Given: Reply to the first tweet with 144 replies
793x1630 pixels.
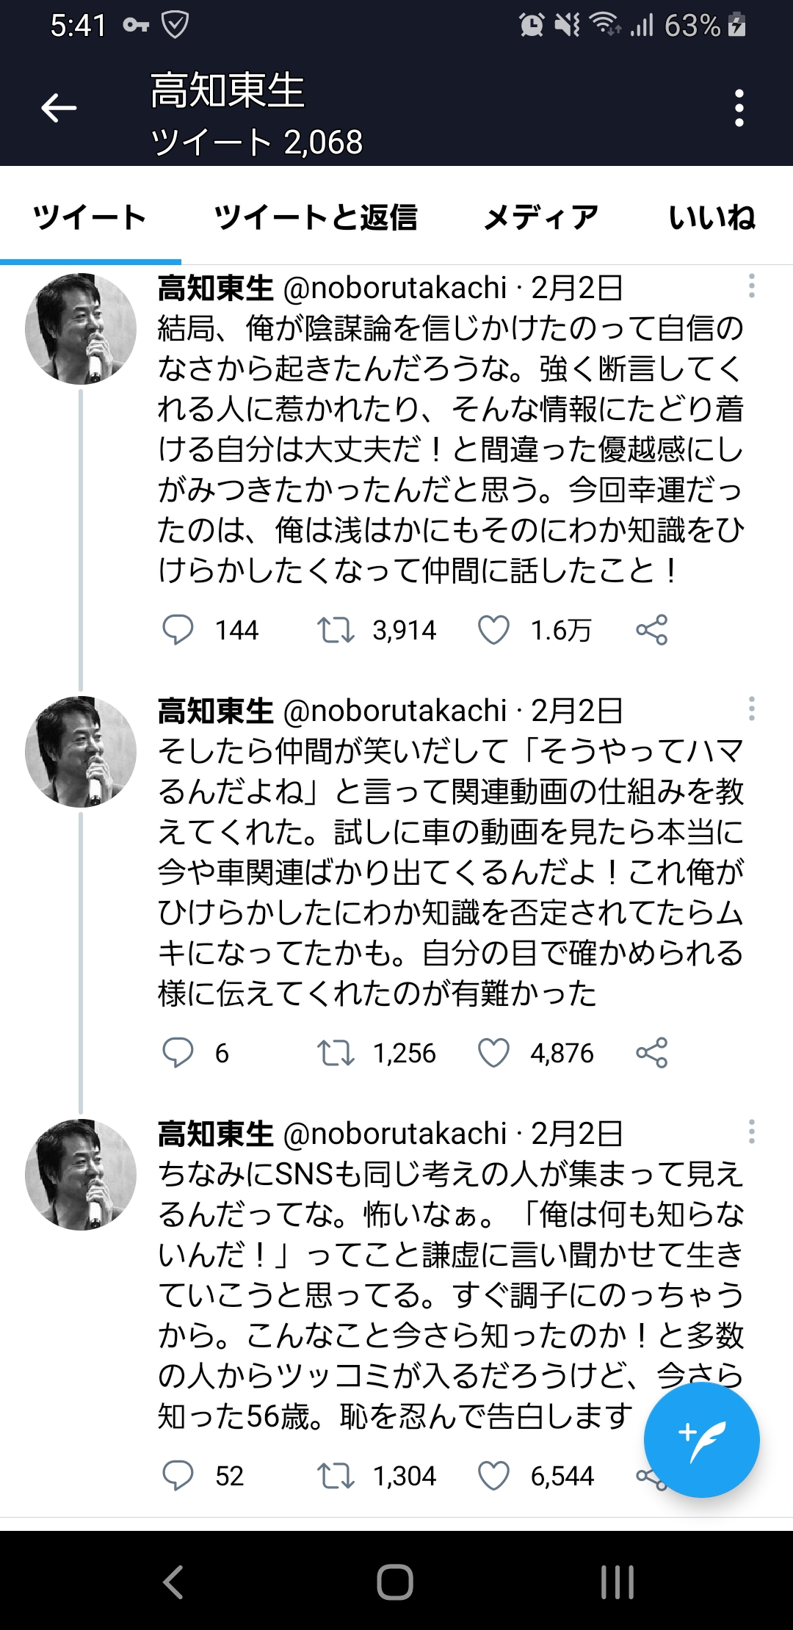Looking at the screenshot, I should click(178, 630).
